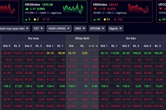
Task: Click the Giá 3 column under Dư mua
Action: pos(6,46)
